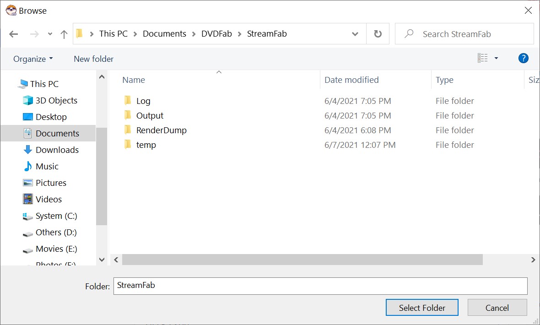540x325 pixels.
Task: Click temp's date 6/7/2021 12:07 PM
Action: click(360, 145)
